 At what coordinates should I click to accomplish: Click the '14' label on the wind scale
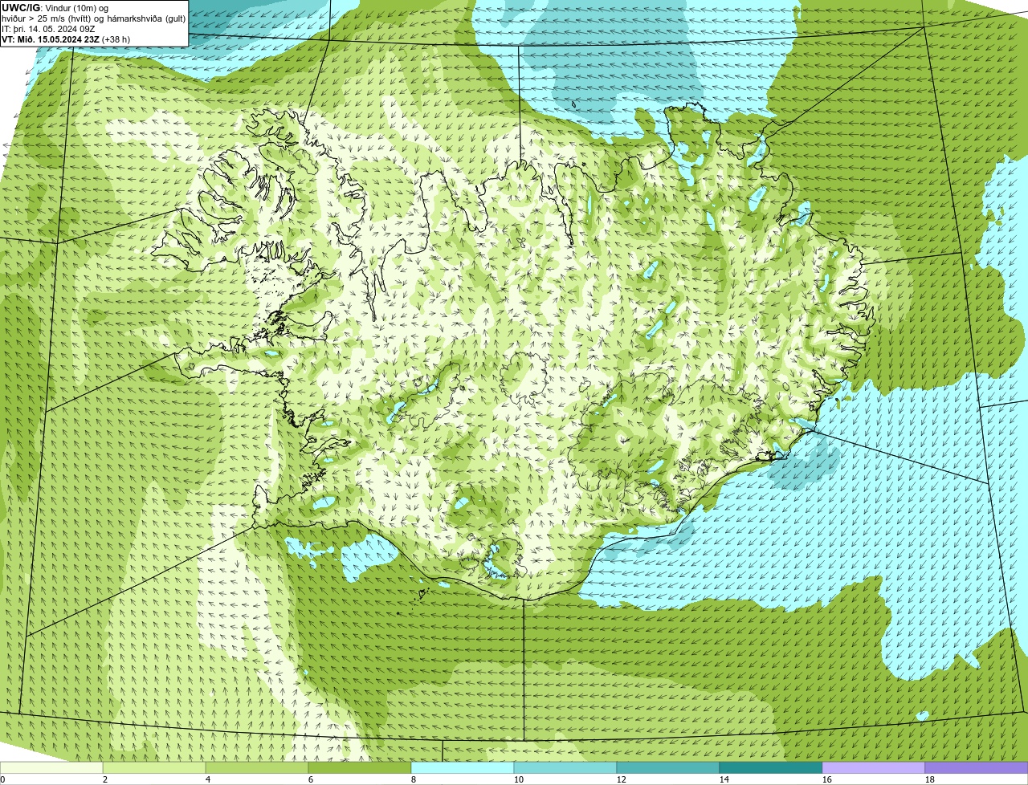[724, 779]
